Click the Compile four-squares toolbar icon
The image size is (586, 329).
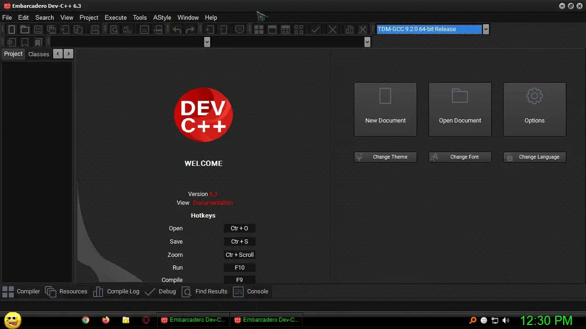click(259, 29)
